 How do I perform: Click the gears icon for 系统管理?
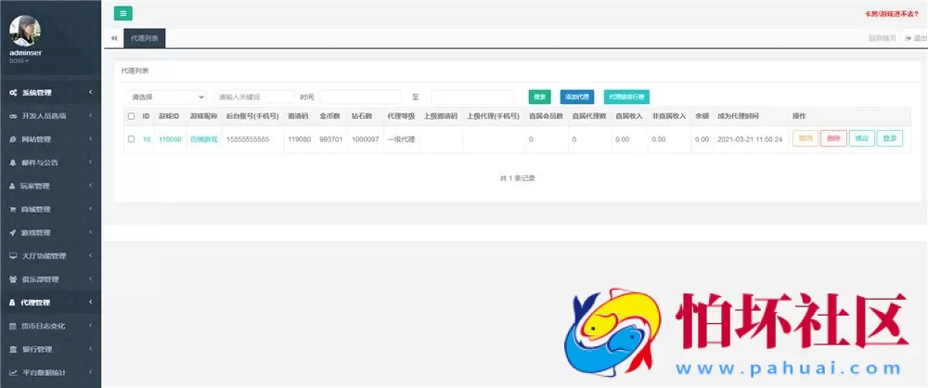click(x=13, y=93)
